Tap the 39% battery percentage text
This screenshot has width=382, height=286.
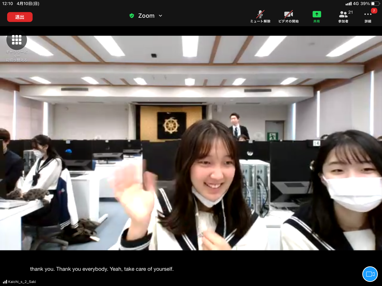(365, 3)
